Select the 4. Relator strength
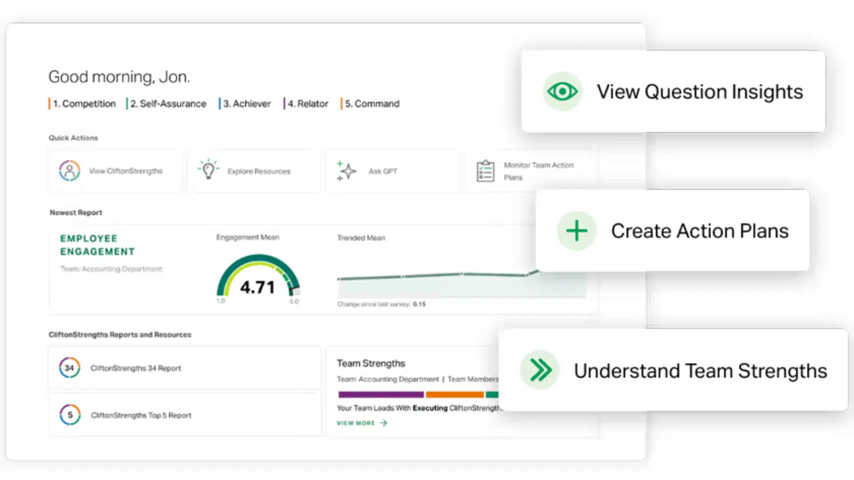This screenshot has width=854, height=480. (306, 104)
